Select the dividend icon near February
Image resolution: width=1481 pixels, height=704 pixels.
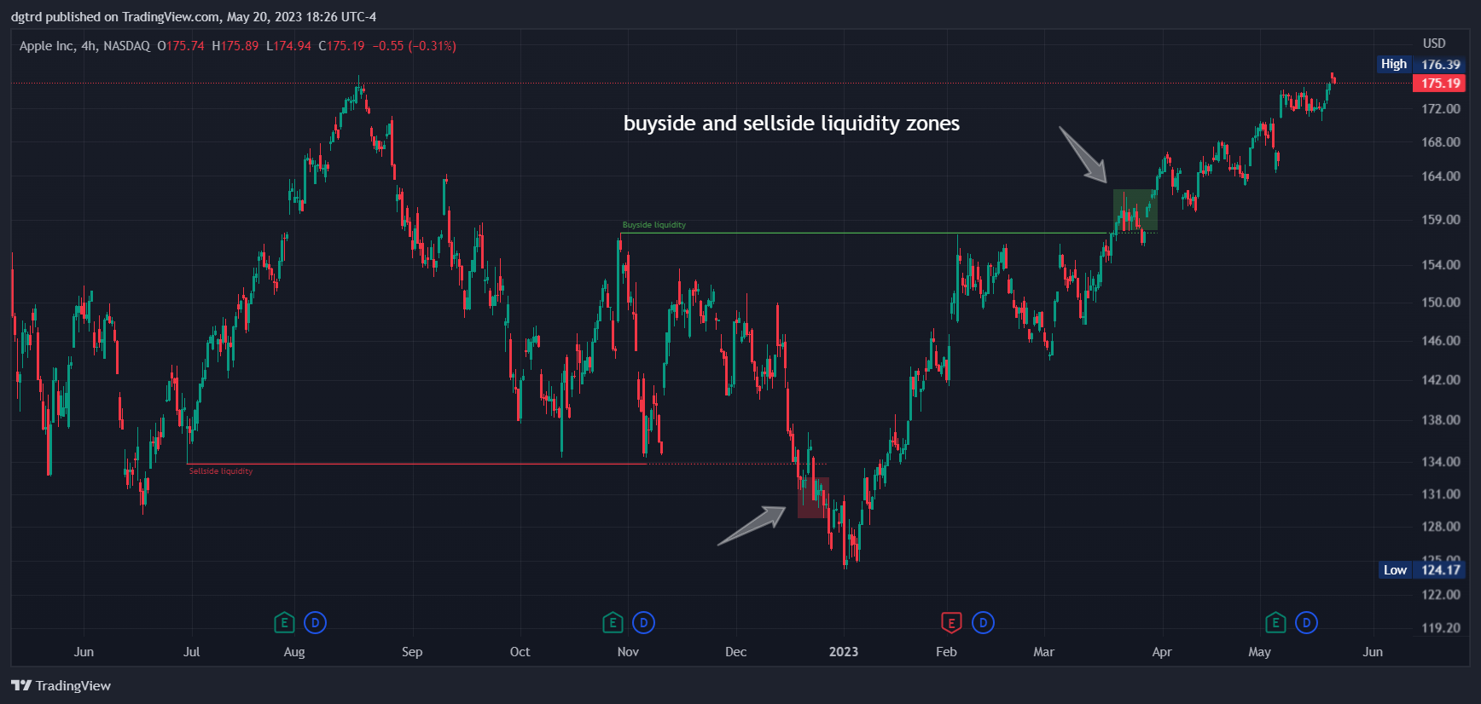pos(983,623)
